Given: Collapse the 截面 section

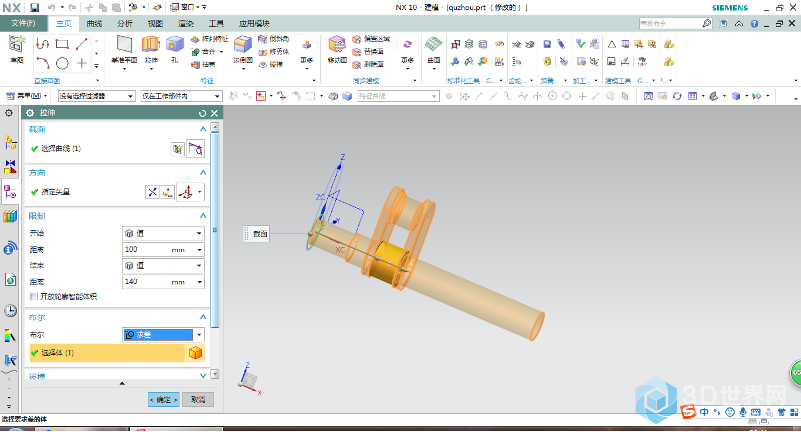Looking at the screenshot, I should tap(203, 129).
